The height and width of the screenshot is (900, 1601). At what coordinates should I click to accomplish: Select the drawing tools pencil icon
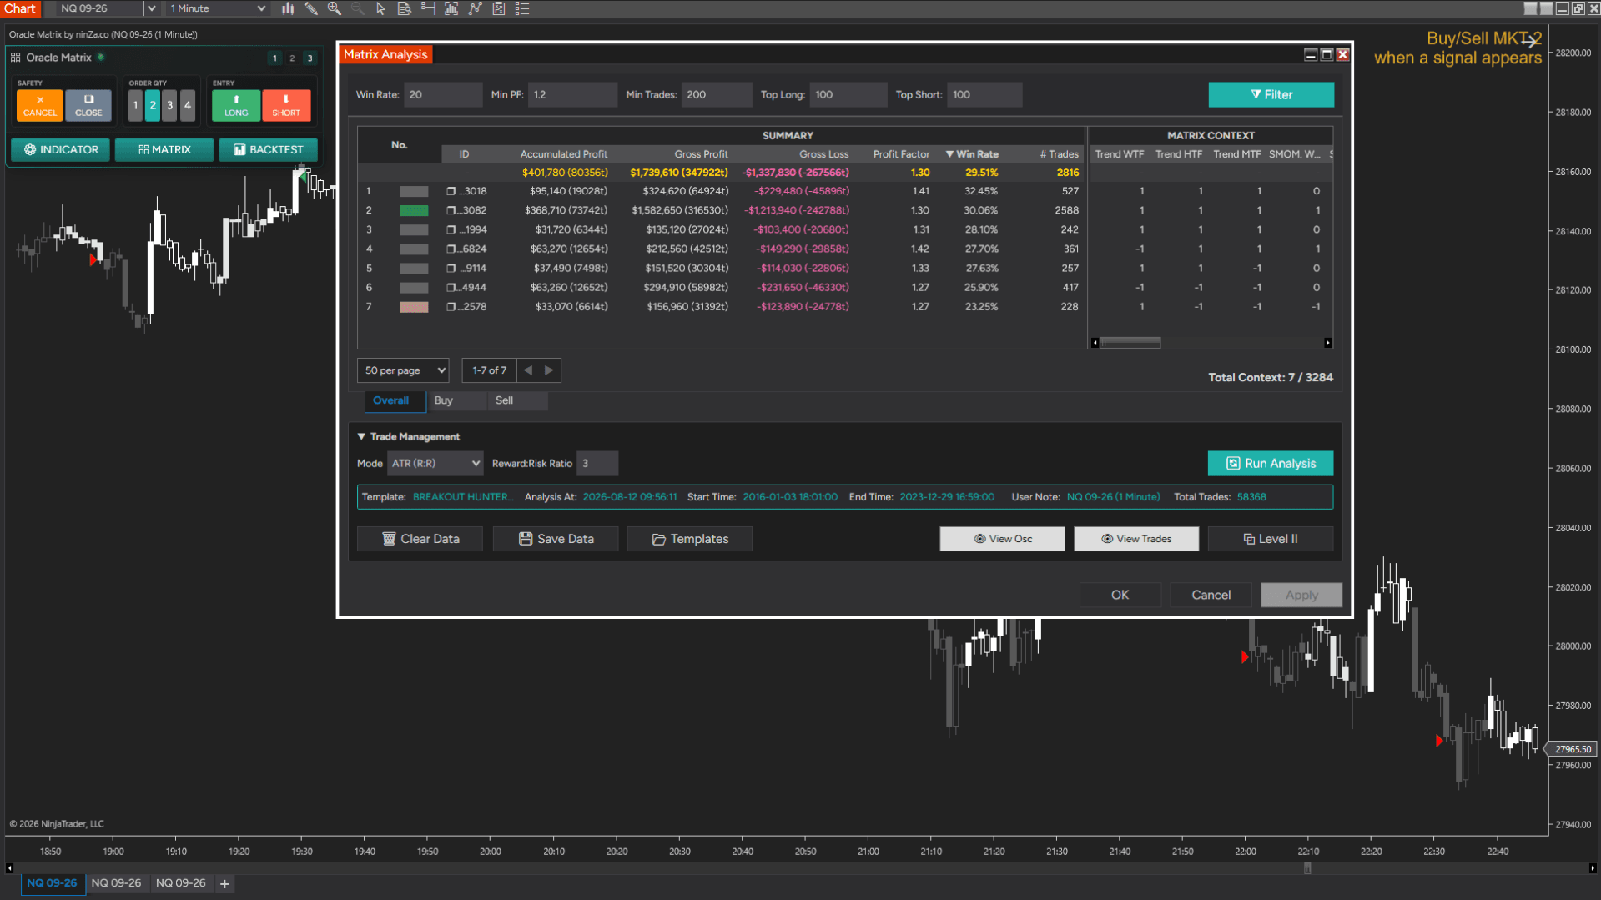point(310,8)
